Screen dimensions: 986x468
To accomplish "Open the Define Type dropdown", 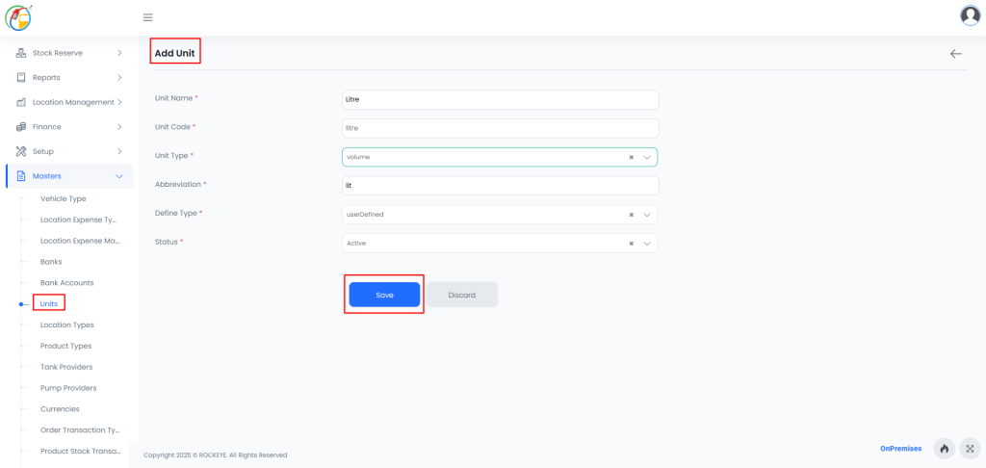I will [x=647, y=215].
